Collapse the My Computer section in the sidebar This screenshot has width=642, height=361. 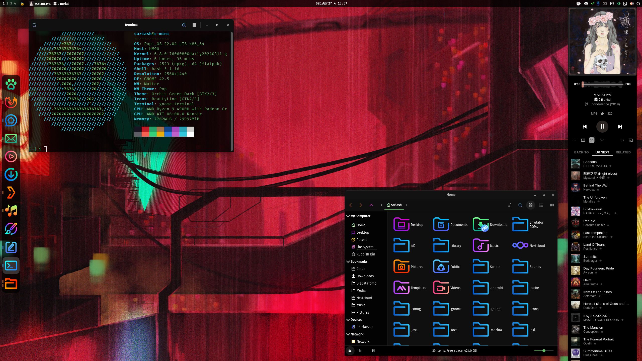(348, 216)
